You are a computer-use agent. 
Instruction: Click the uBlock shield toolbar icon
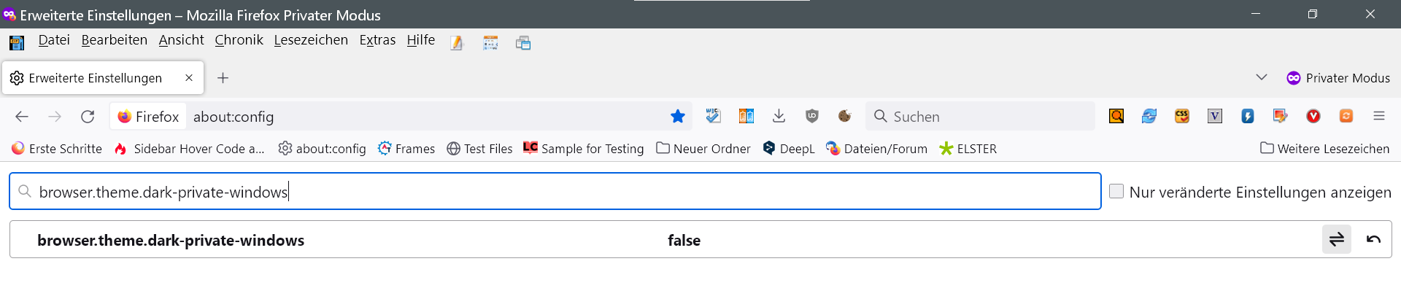811,116
